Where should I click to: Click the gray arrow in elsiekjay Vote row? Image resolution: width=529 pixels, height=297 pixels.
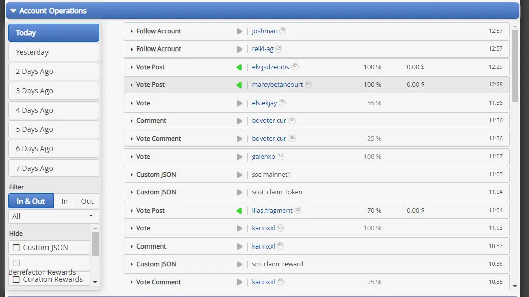click(239, 103)
